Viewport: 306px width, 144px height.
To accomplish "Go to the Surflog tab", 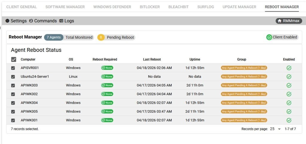I will [206, 7].
